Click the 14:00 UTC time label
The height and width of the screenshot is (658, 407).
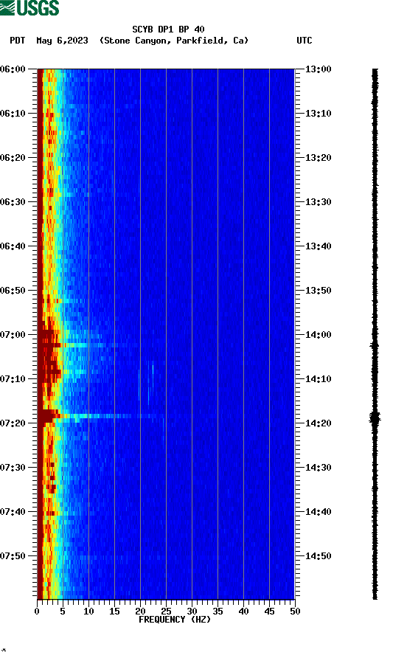click(x=318, y=335)
